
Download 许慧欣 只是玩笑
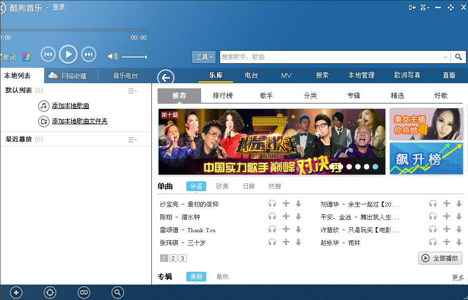point(459,230)
